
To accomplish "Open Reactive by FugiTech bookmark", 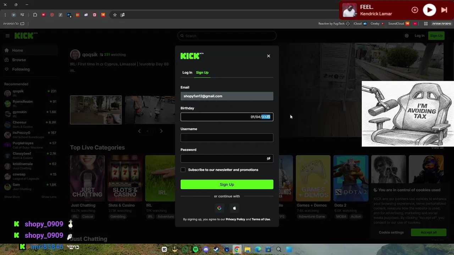I will click(334, 24).
